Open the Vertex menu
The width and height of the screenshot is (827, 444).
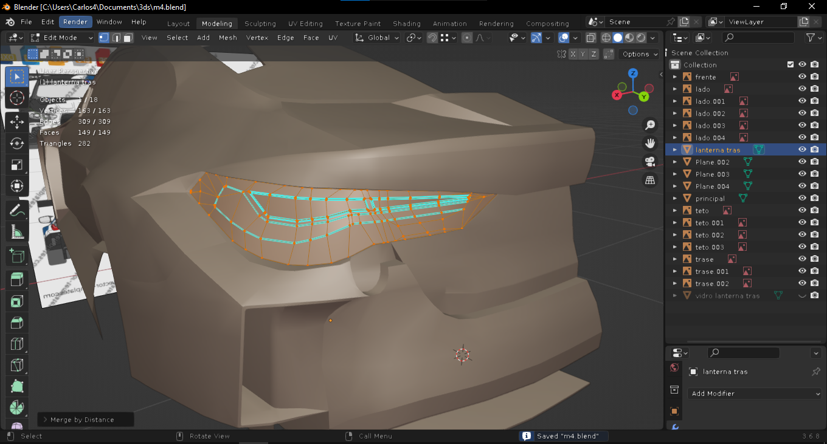[257, 38]
